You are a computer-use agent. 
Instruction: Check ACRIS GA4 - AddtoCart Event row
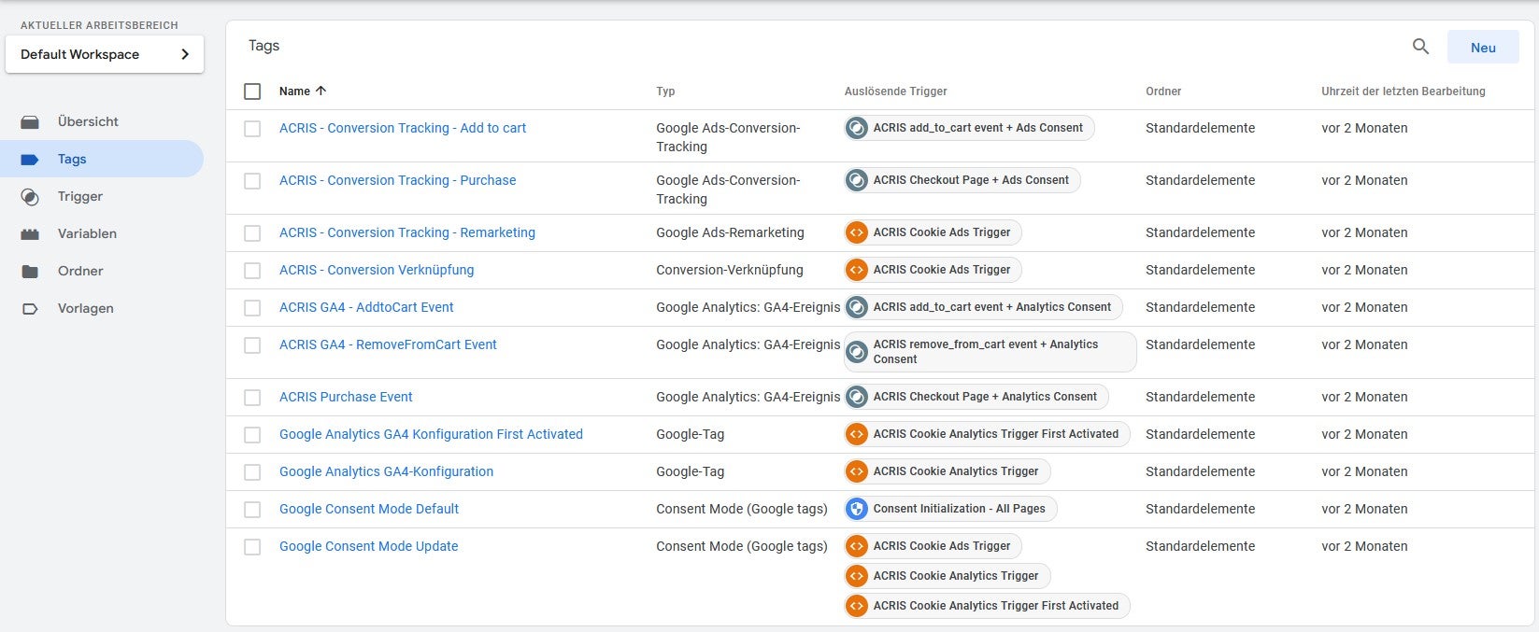[x=252, y=308]
